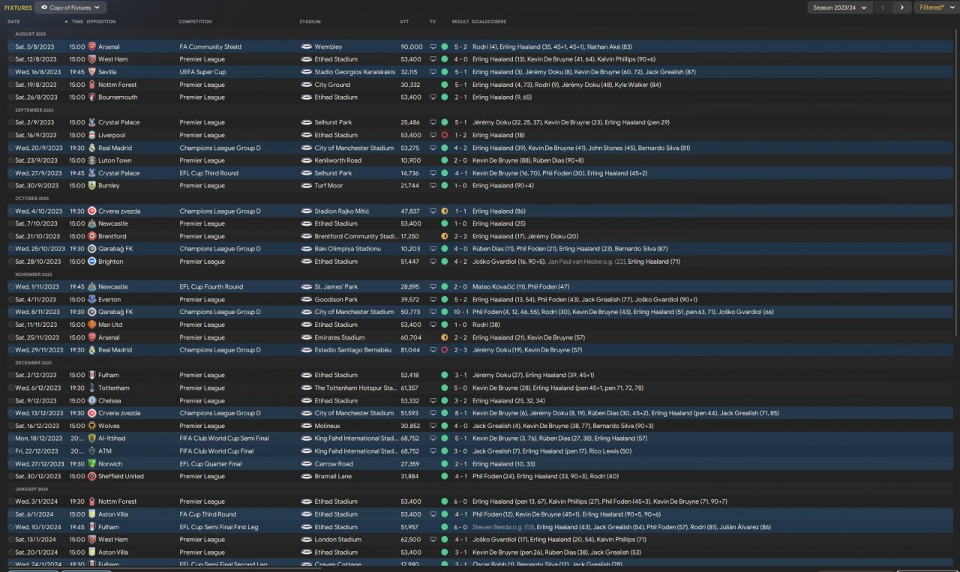Click the Luton Town club badge
The height and width of the screenshot is (572, 960).
coord(91,160)
